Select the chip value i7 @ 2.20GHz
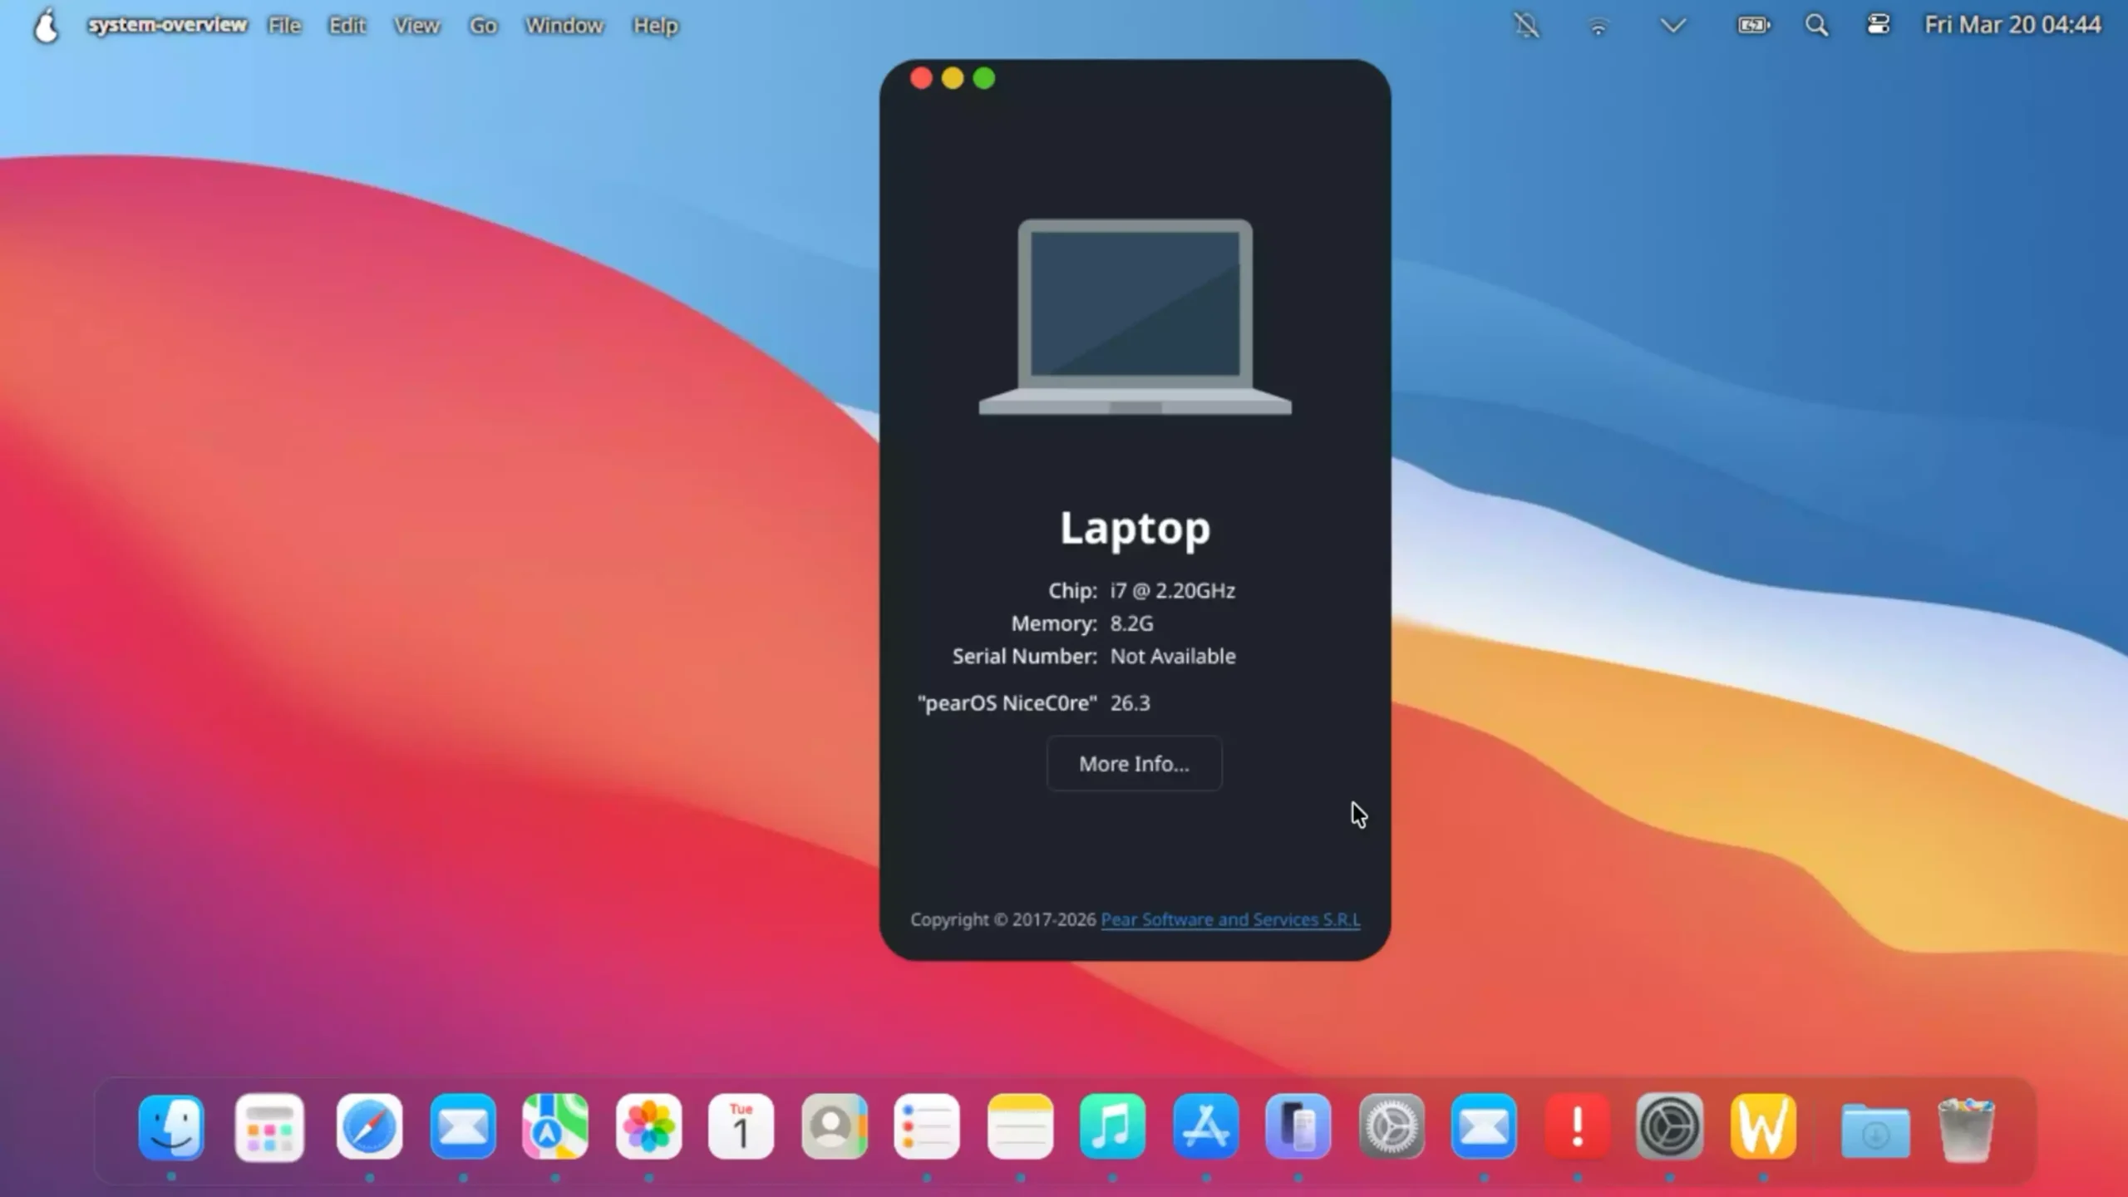Screen dimensions: 2128x1197 [1172, 590]
